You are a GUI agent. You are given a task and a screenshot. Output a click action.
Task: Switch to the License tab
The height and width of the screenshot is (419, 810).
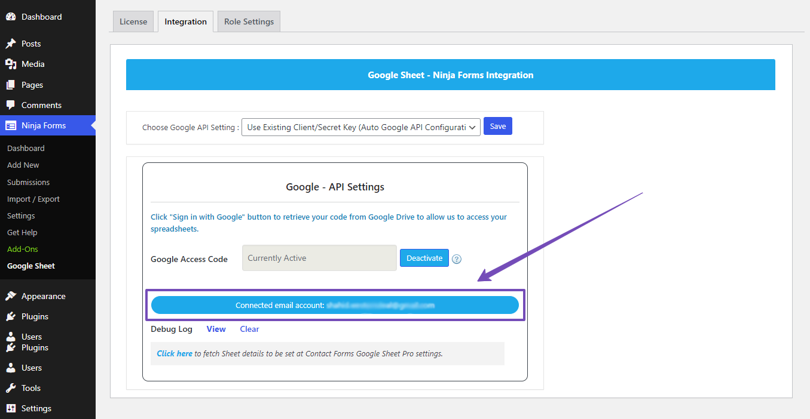click(133, 21)
